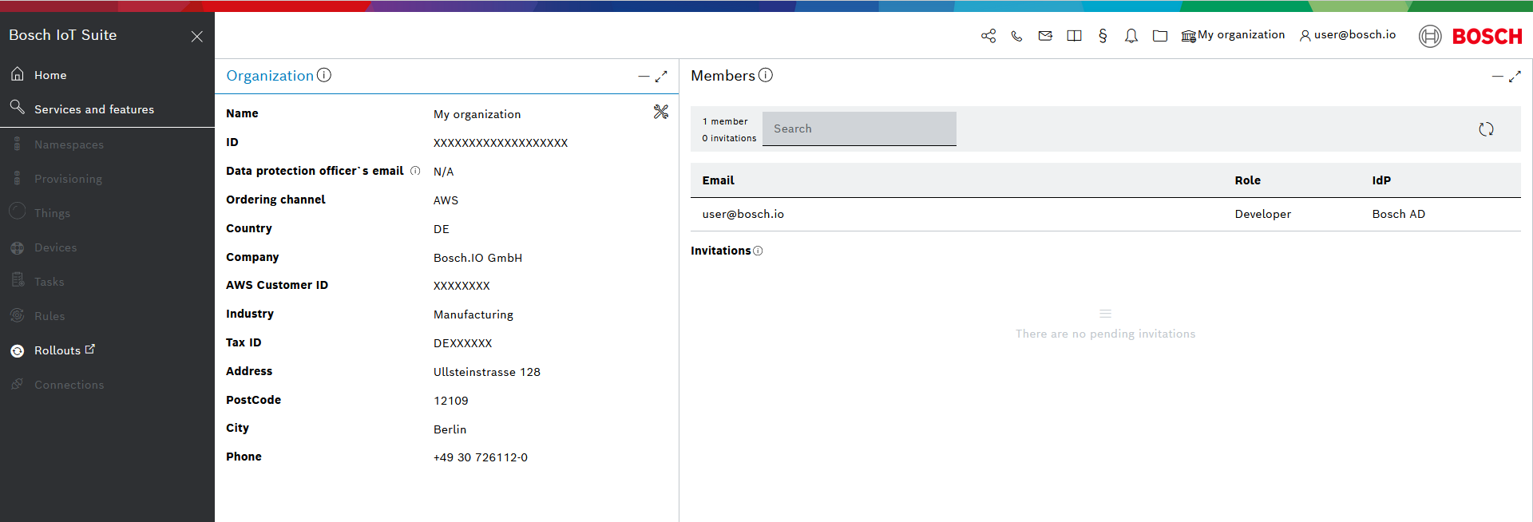Click the info icon next to Members title
1533x522 pixels.
pyautogui.click(x=766, y=75)
